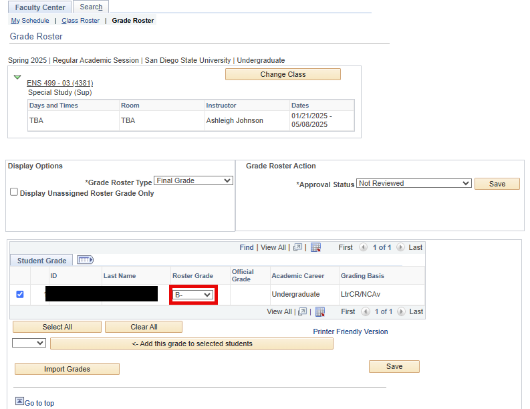Screen dimensions: 530x409
Task: Open the Class Roster navigation link
Action: (x=80, y=21)
